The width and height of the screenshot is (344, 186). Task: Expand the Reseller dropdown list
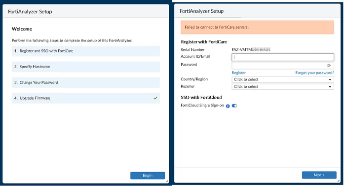(283, 87)
